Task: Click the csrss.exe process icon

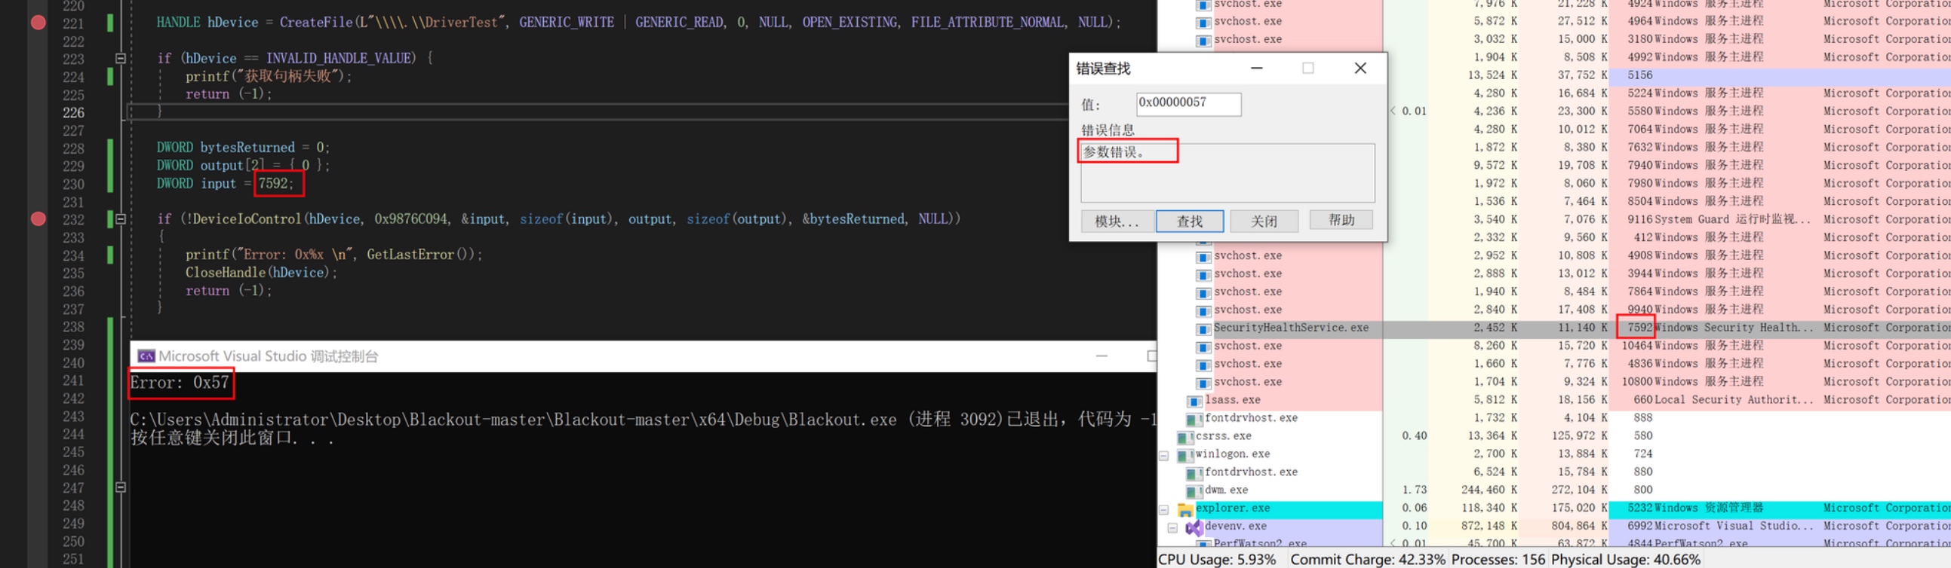Action: tap(1185, 437)
